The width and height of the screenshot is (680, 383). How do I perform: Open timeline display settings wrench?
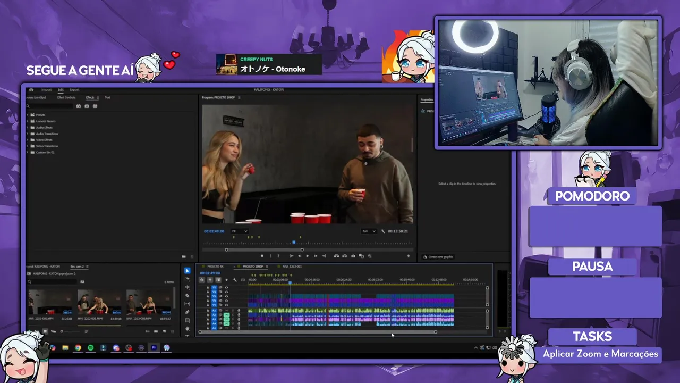(235, 280)
